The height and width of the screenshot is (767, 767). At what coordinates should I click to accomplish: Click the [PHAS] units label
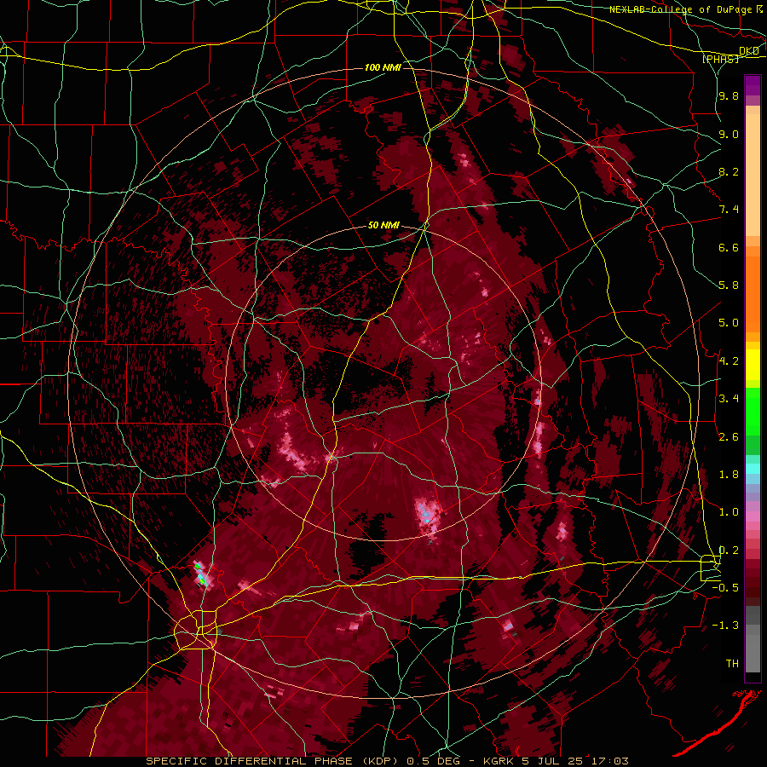720,59
